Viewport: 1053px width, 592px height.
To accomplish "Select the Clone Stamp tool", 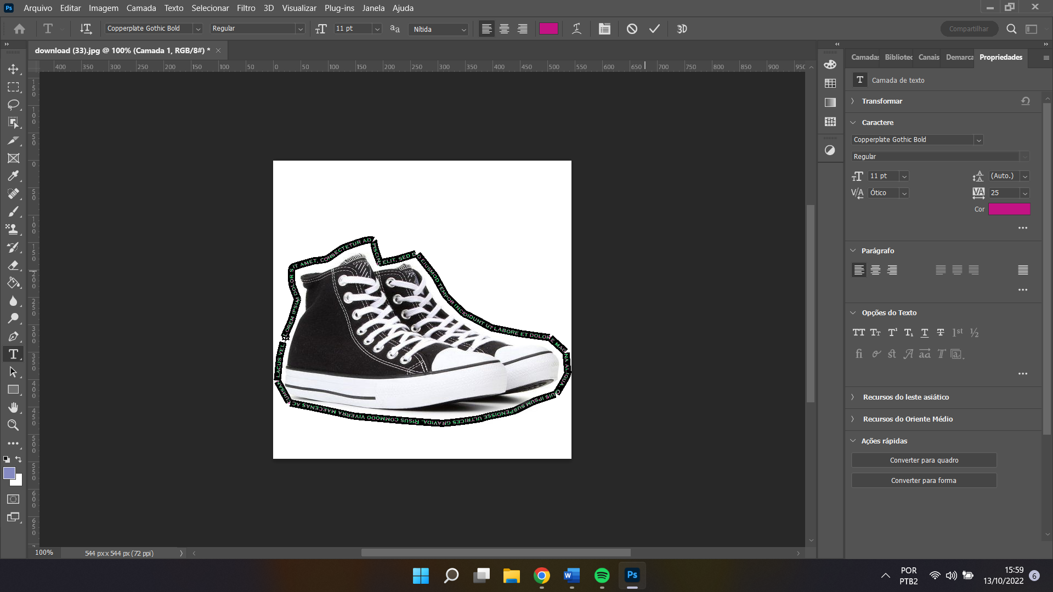I will (x=14, y=229).
